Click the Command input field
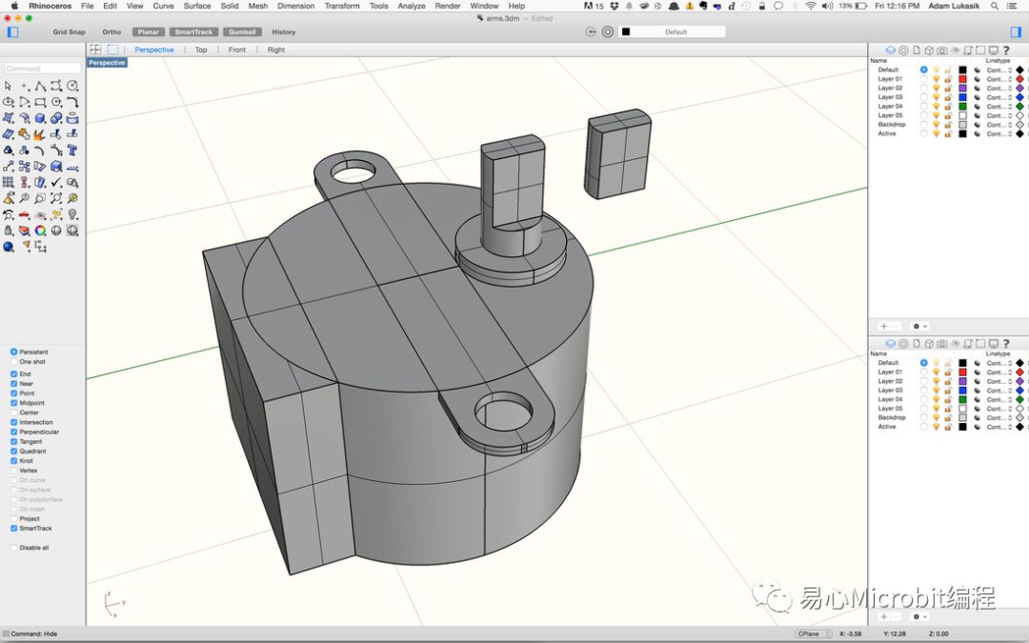Screen dimensions: 1029x643 (x=42, y=69)
